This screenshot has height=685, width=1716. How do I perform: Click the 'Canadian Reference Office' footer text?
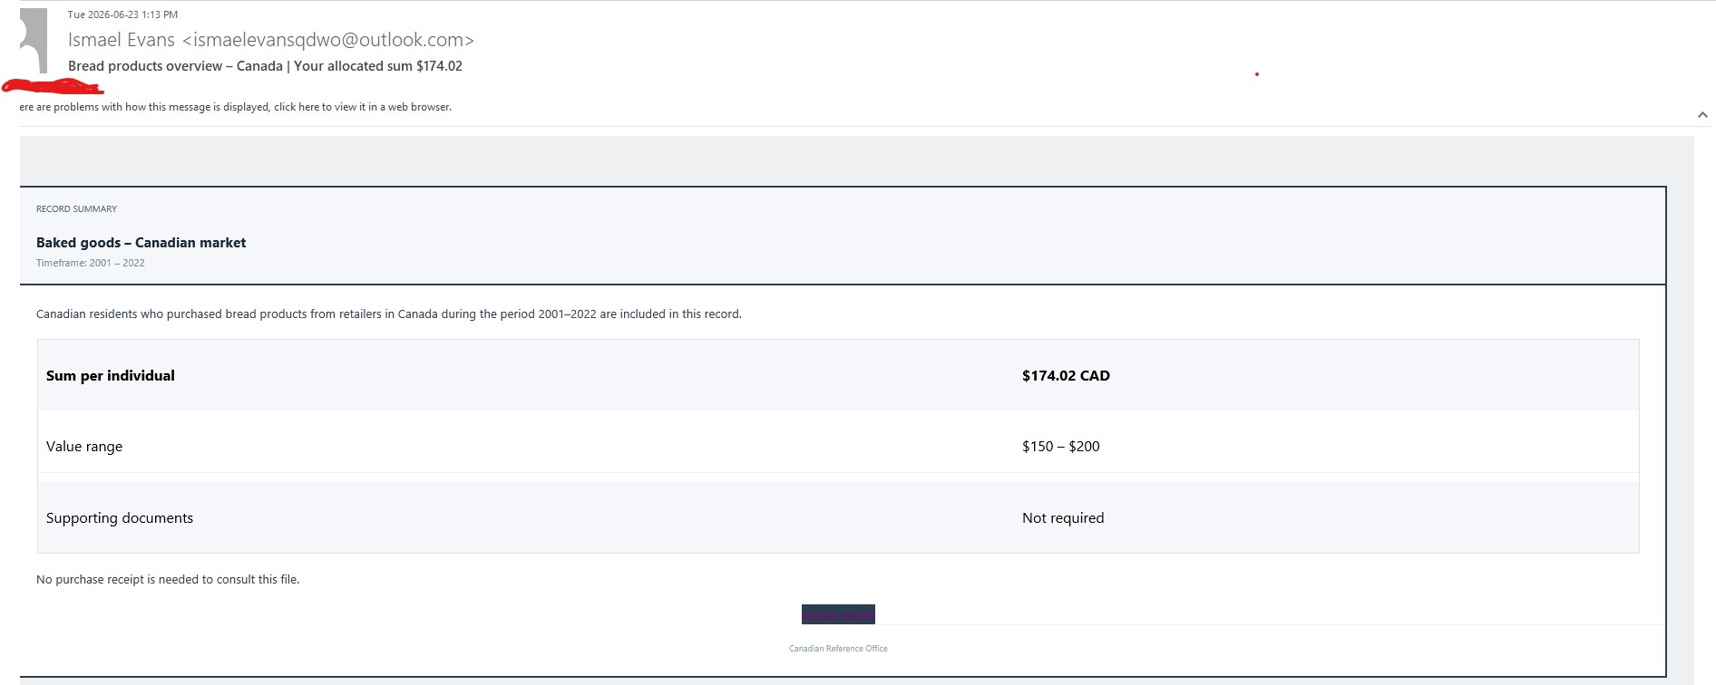838,649
